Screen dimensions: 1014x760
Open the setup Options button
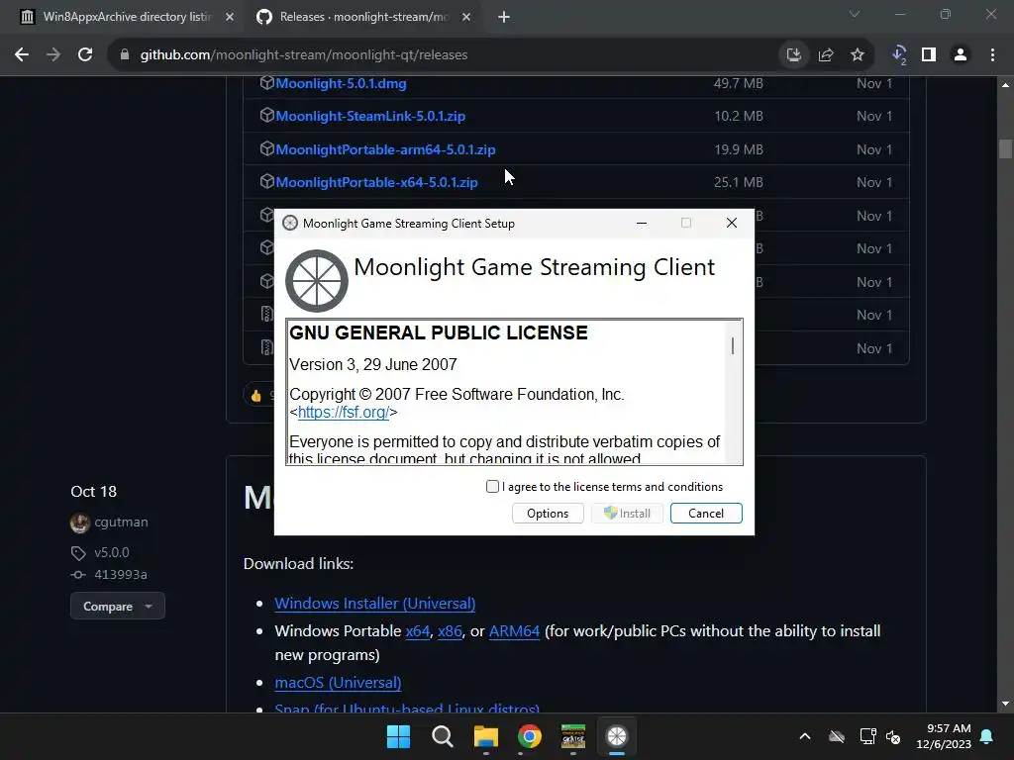click(548, 514)
